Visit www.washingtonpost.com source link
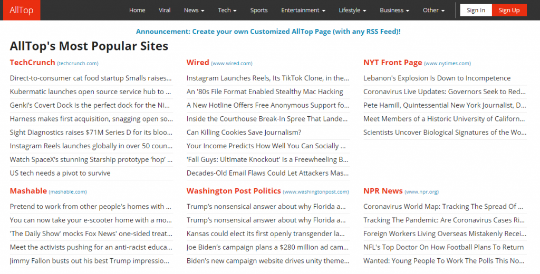The image size is (540, 274). [316, 192]
